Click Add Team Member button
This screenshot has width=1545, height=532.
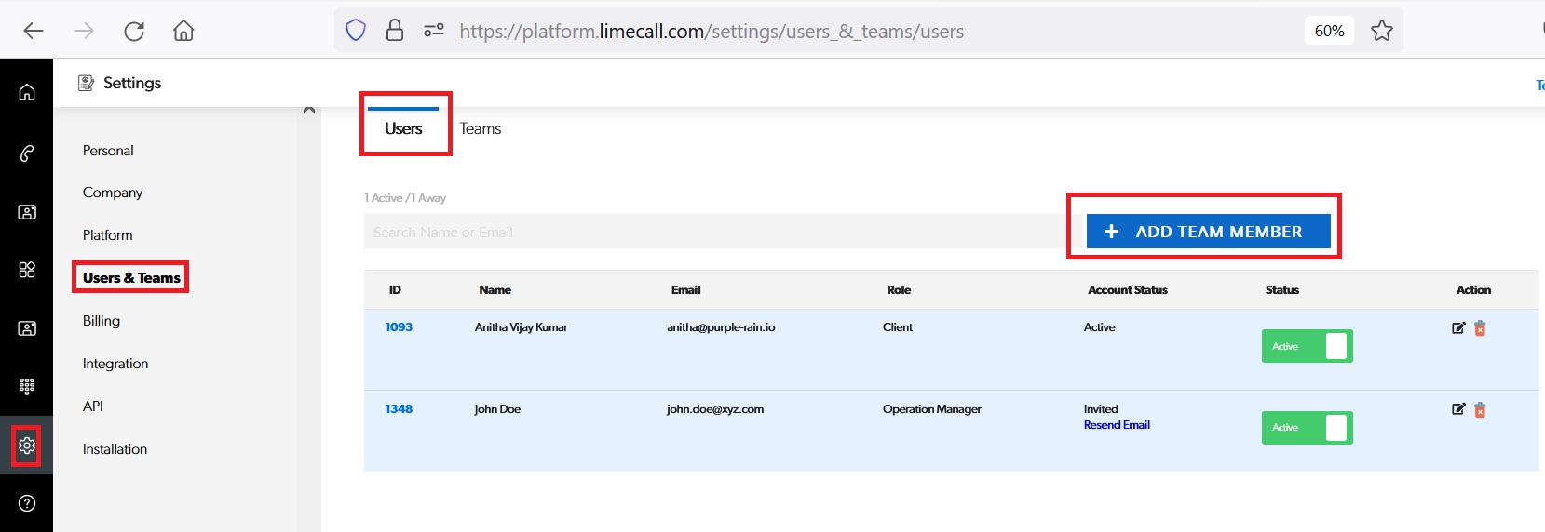[x=1208, y=232]
